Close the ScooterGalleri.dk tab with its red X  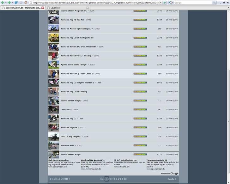[43, 8]
